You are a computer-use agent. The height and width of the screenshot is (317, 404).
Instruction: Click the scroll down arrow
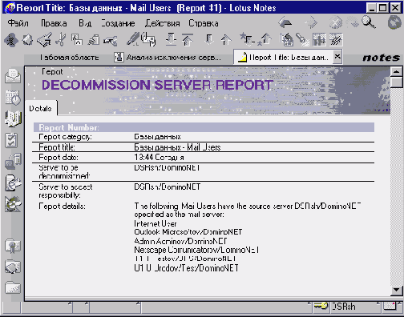396,290
